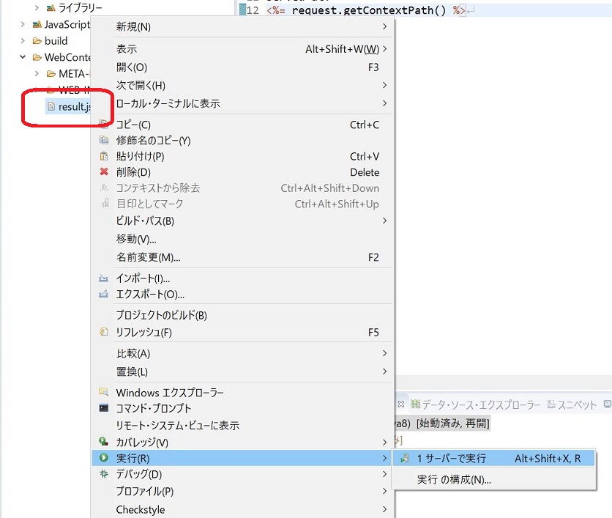
Task: Click the coverage icon beside カバレッジ(V)
Action: click(x=103, y=441)
